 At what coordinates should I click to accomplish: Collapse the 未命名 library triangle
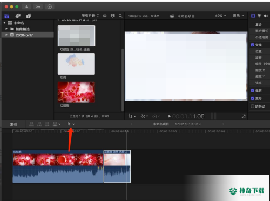coord(5,23)
